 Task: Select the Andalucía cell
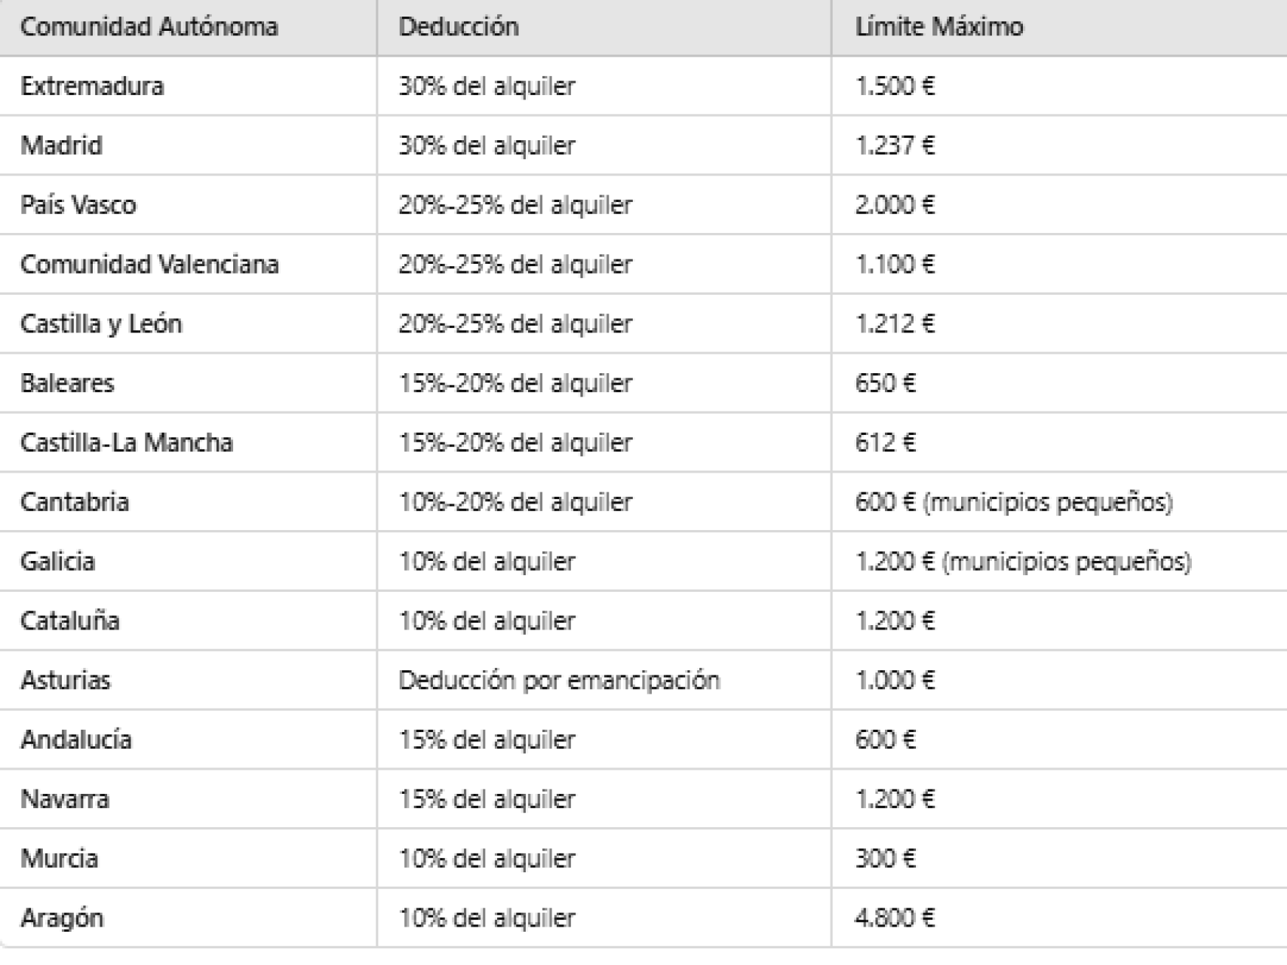click(76, 740)
